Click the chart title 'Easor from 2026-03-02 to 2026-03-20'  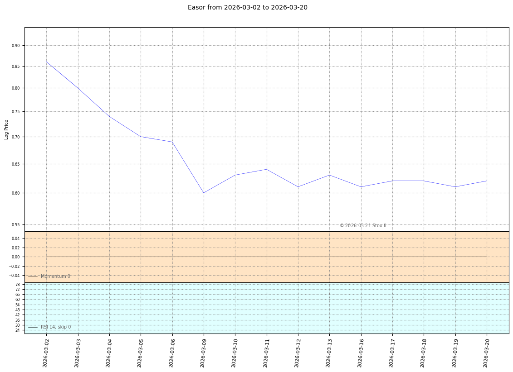click(247, 7)
